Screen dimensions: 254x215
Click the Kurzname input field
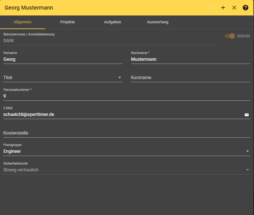(x=190, y=78)
